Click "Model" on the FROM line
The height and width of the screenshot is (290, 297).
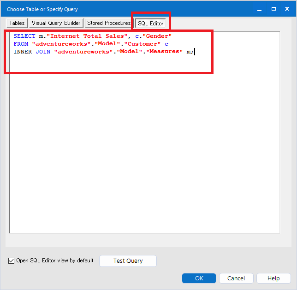point(107,44)
